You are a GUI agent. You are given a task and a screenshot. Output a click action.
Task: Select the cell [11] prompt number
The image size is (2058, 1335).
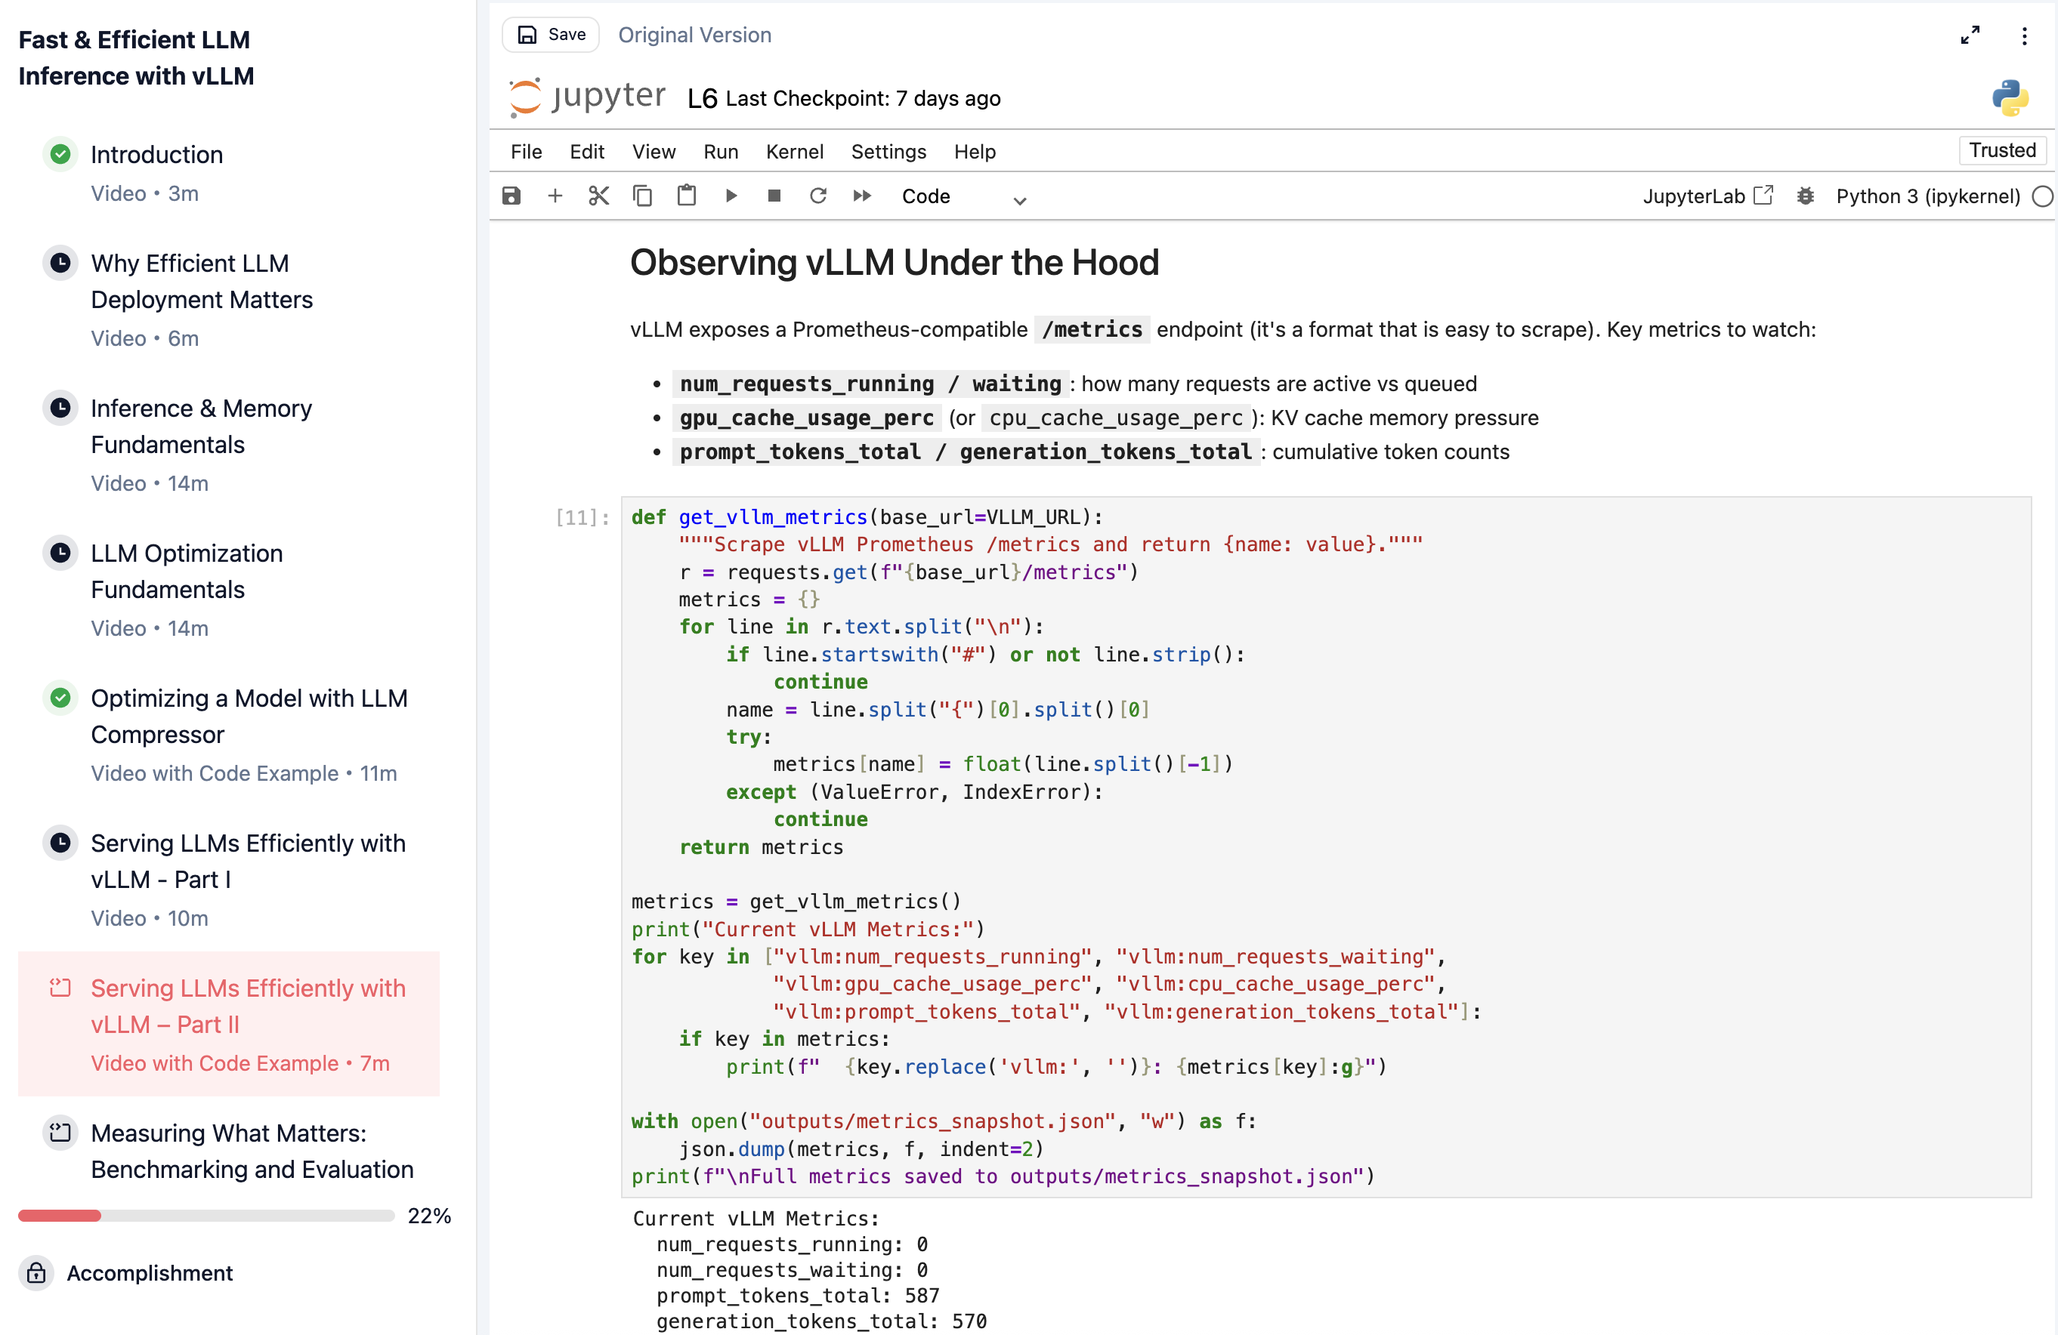tap(582, 517)
